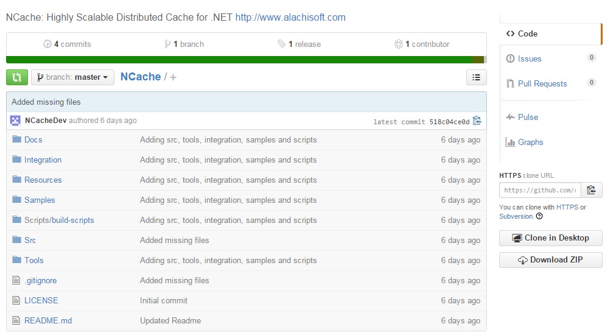Open the Samples folder
This screenshot has height=335, width=616.
(40, 200)
